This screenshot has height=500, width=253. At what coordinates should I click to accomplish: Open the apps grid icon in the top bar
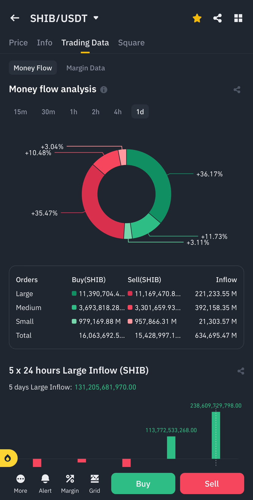pos(238,18)
